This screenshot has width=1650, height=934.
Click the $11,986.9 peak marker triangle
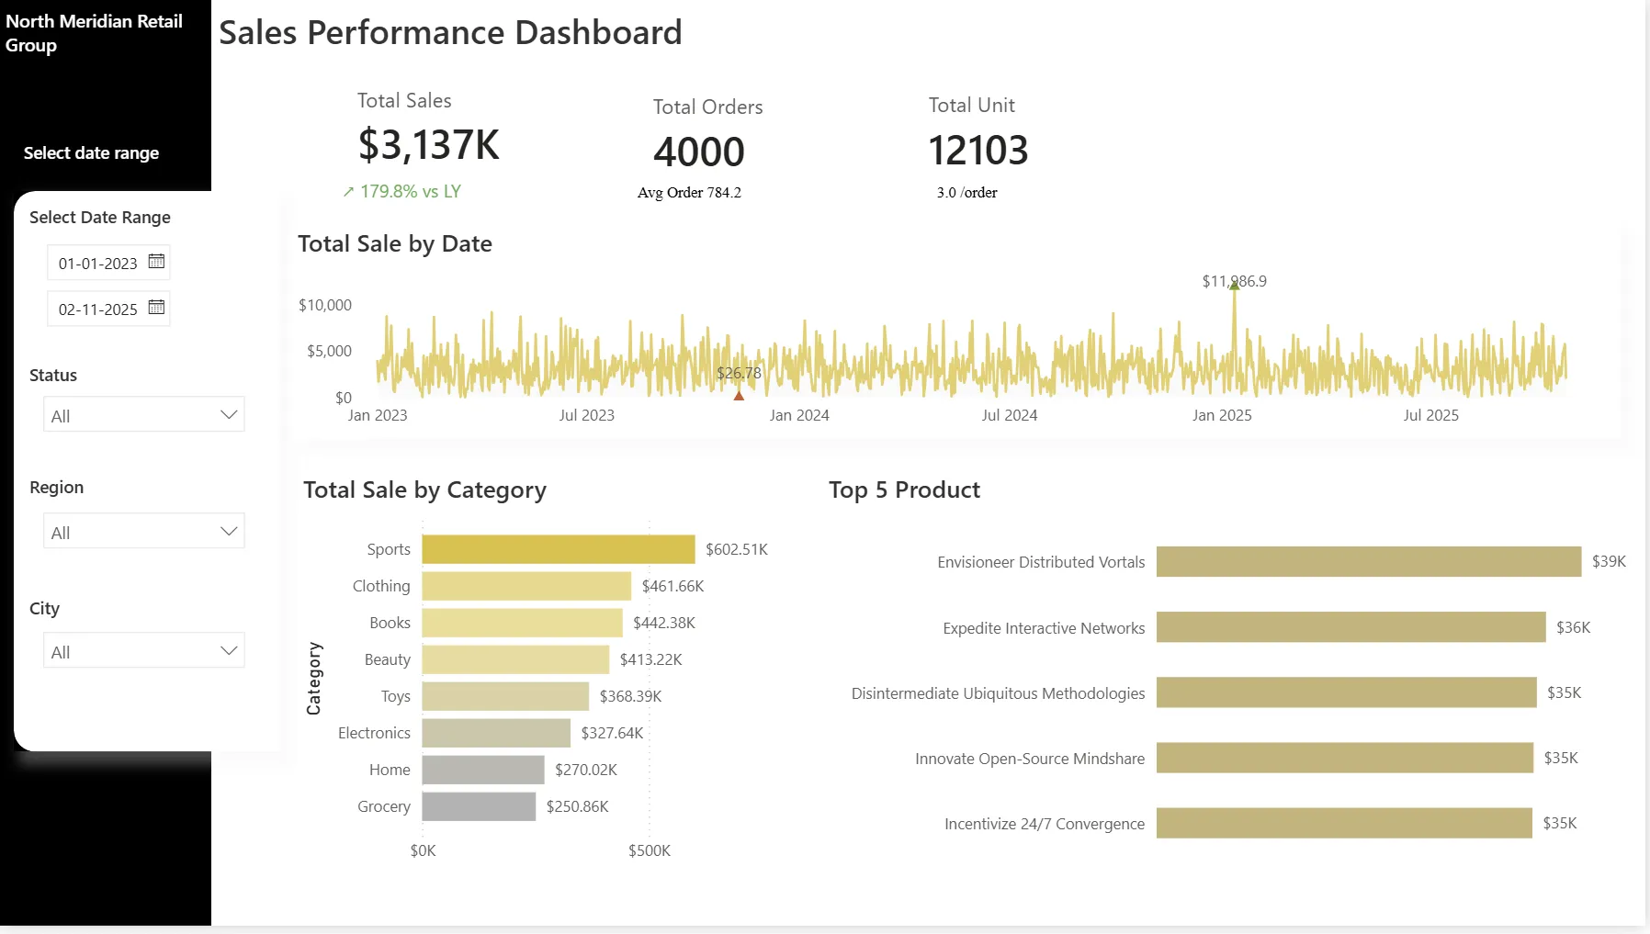(x=1235, y=286)
